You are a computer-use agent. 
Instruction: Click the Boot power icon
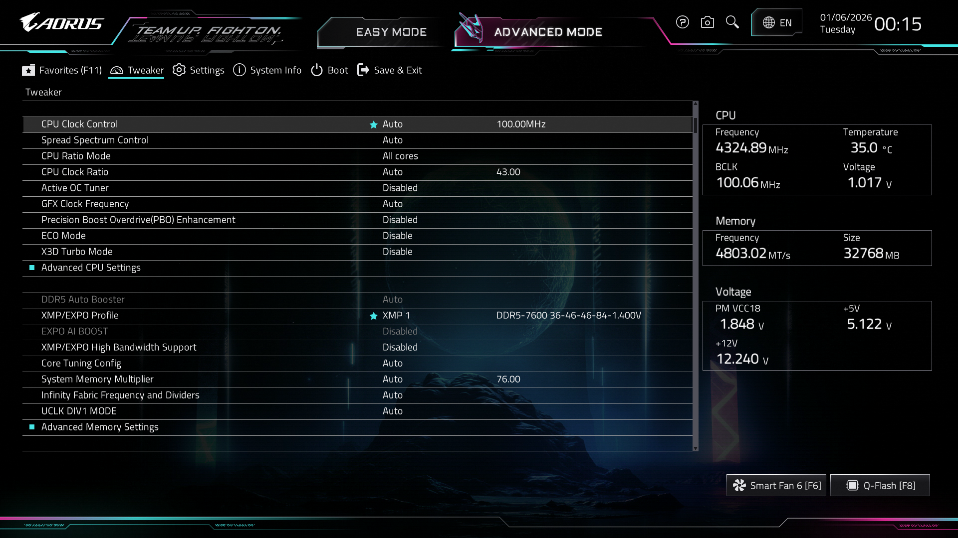pos(317,70)
